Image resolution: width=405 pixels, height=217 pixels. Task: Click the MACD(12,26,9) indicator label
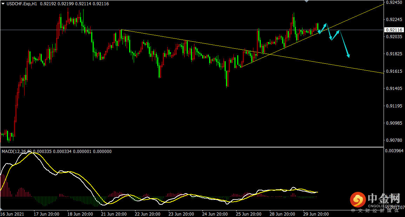click(x=17, y=152)
